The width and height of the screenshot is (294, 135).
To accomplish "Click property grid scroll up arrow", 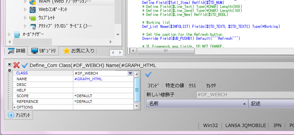I will (137, 74).
